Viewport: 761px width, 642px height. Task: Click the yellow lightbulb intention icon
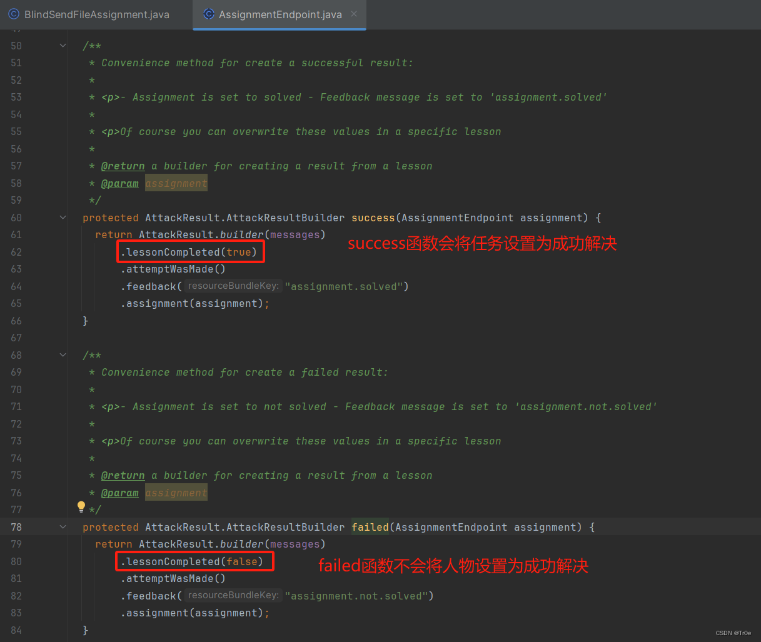(x=81, y=507)
